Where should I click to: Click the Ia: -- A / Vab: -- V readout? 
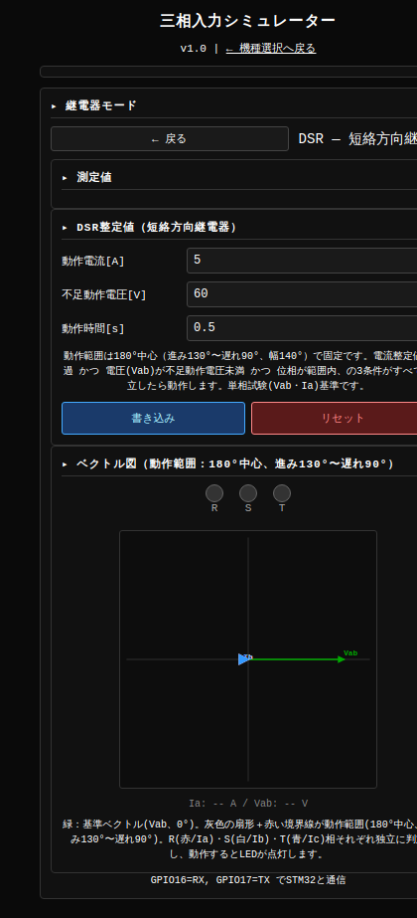pyautogui.click(x=248, y=804)
